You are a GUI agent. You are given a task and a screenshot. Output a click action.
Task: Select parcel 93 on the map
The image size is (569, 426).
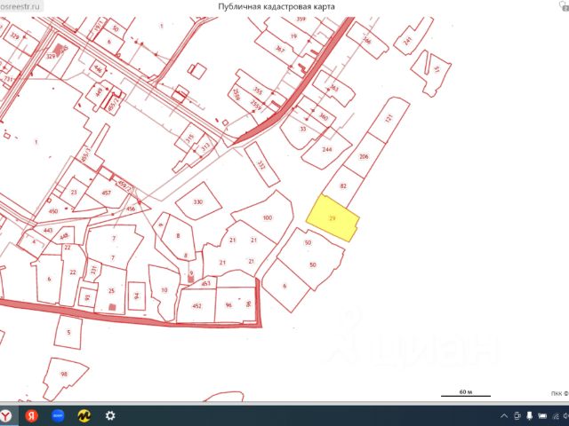coord(87,297)
